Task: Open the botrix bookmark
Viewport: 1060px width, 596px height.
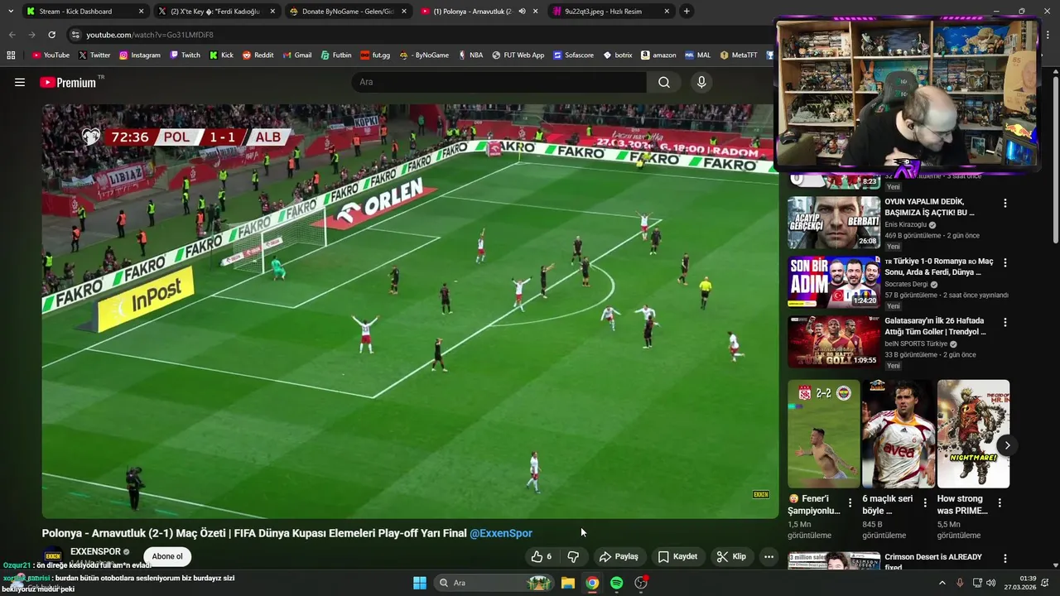Action: [618, 55]
